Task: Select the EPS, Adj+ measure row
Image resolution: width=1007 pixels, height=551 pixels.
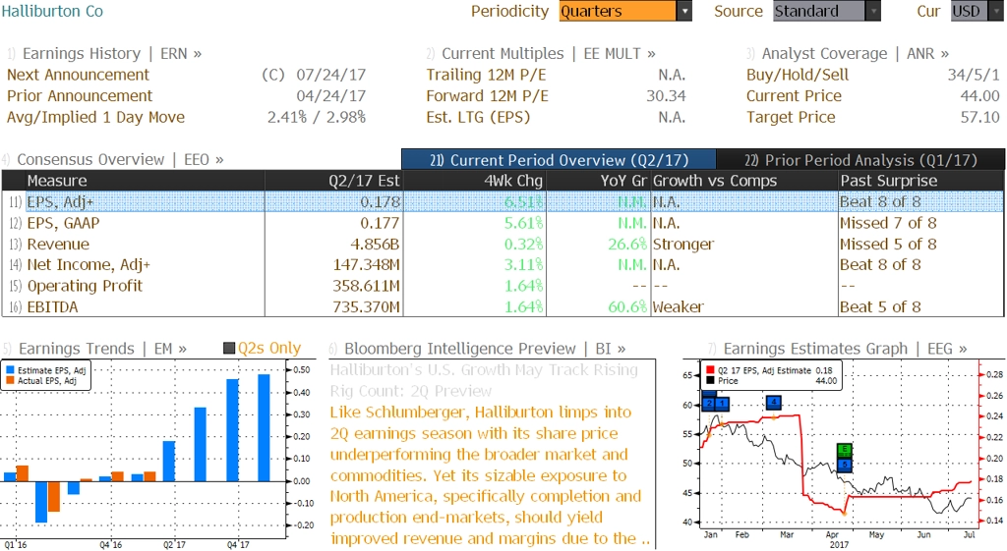Action: 503,202
